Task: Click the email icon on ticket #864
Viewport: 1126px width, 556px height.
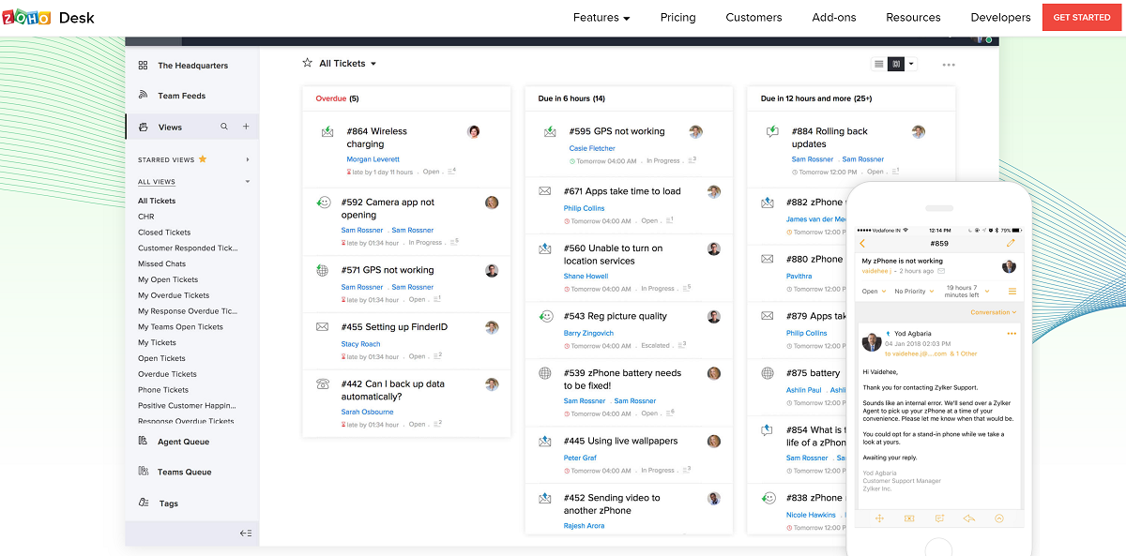Action: [x=327, y=132]
